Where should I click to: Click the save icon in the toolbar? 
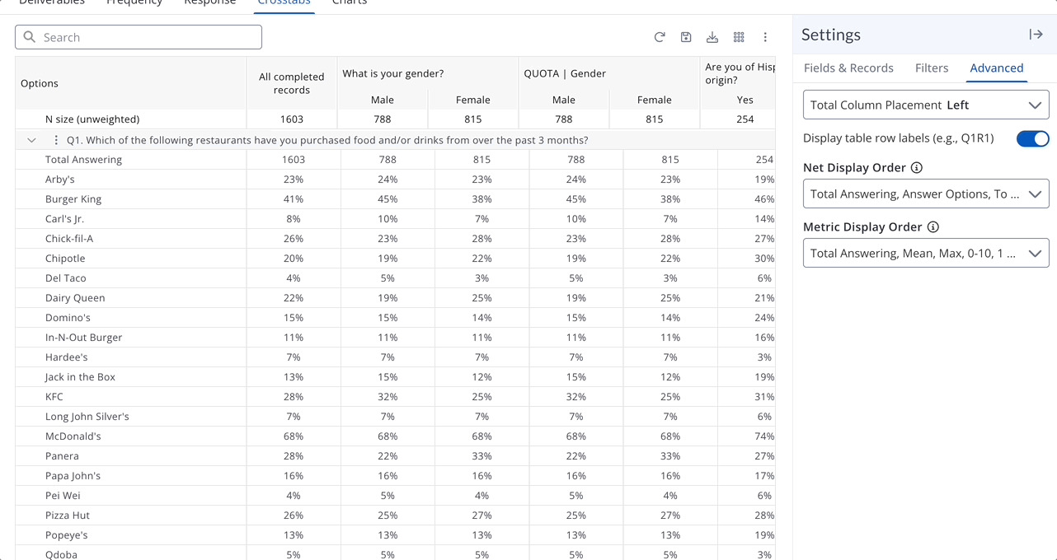(686, 37)
